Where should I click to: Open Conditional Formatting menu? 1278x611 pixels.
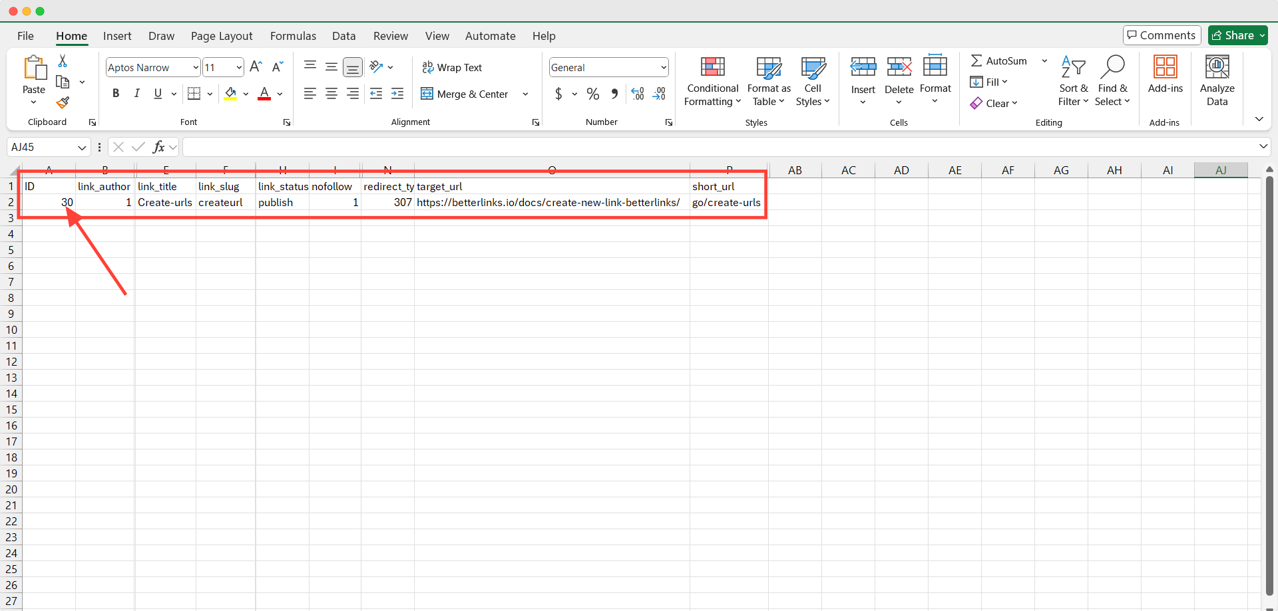[x=712, y=81]
